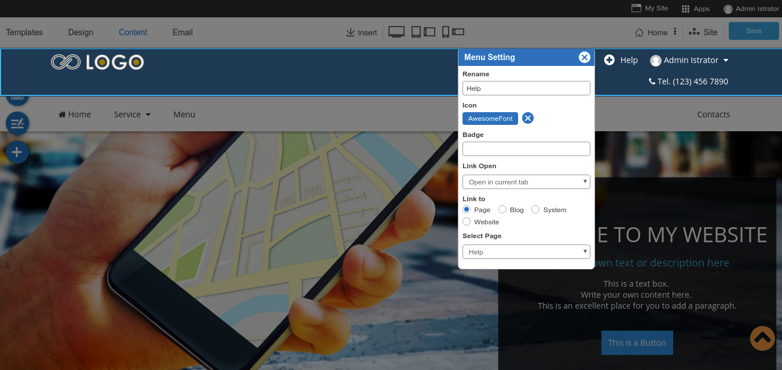Open the Contacts navigation item

pyautogui.click(x=714, y=114)
